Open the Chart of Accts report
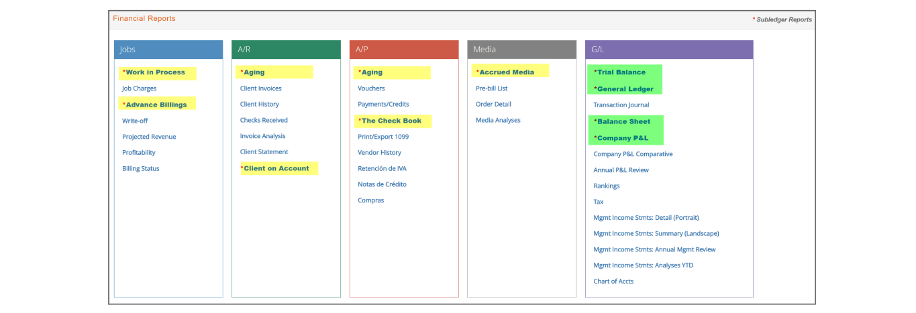This screenshot has height=313, width=916. (613, 281)
